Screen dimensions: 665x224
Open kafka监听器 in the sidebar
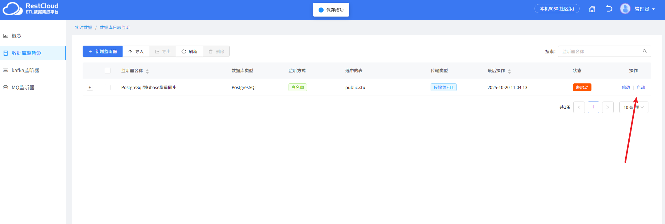[x=25, y=70]
